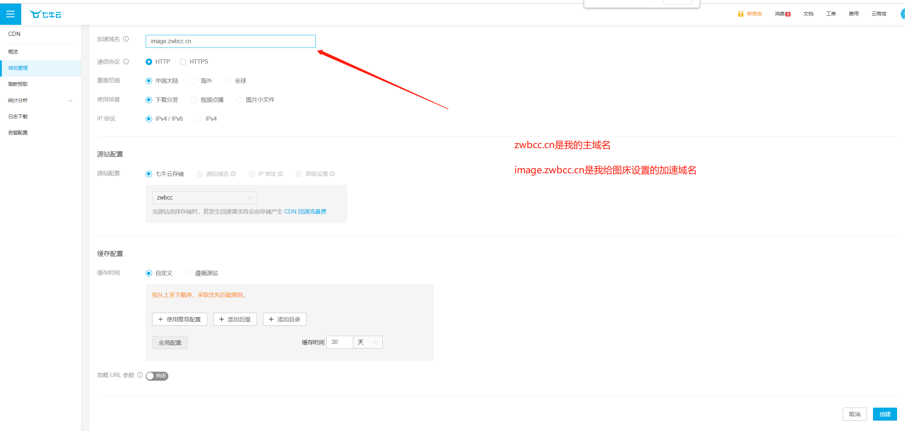905x431 pixels.
Task: Open 域名管理 in the sidebar
Action: tap(40, 68)
